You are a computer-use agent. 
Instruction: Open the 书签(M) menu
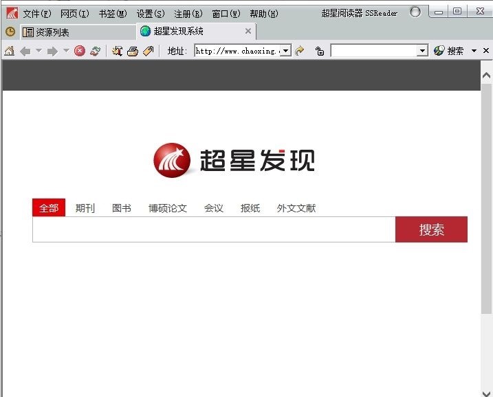[x=113, y=14]
